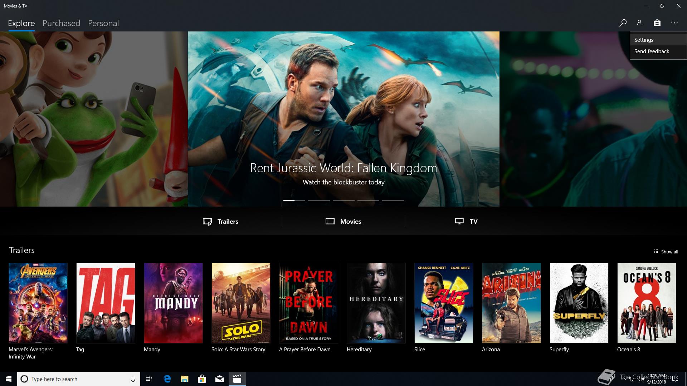Open the search magnifier icon

(x=623, y=23)
